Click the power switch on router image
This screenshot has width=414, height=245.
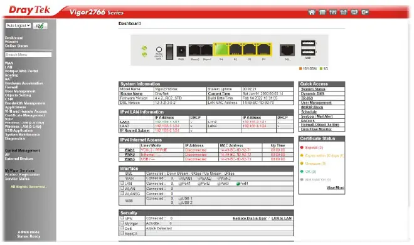(169, 51)
